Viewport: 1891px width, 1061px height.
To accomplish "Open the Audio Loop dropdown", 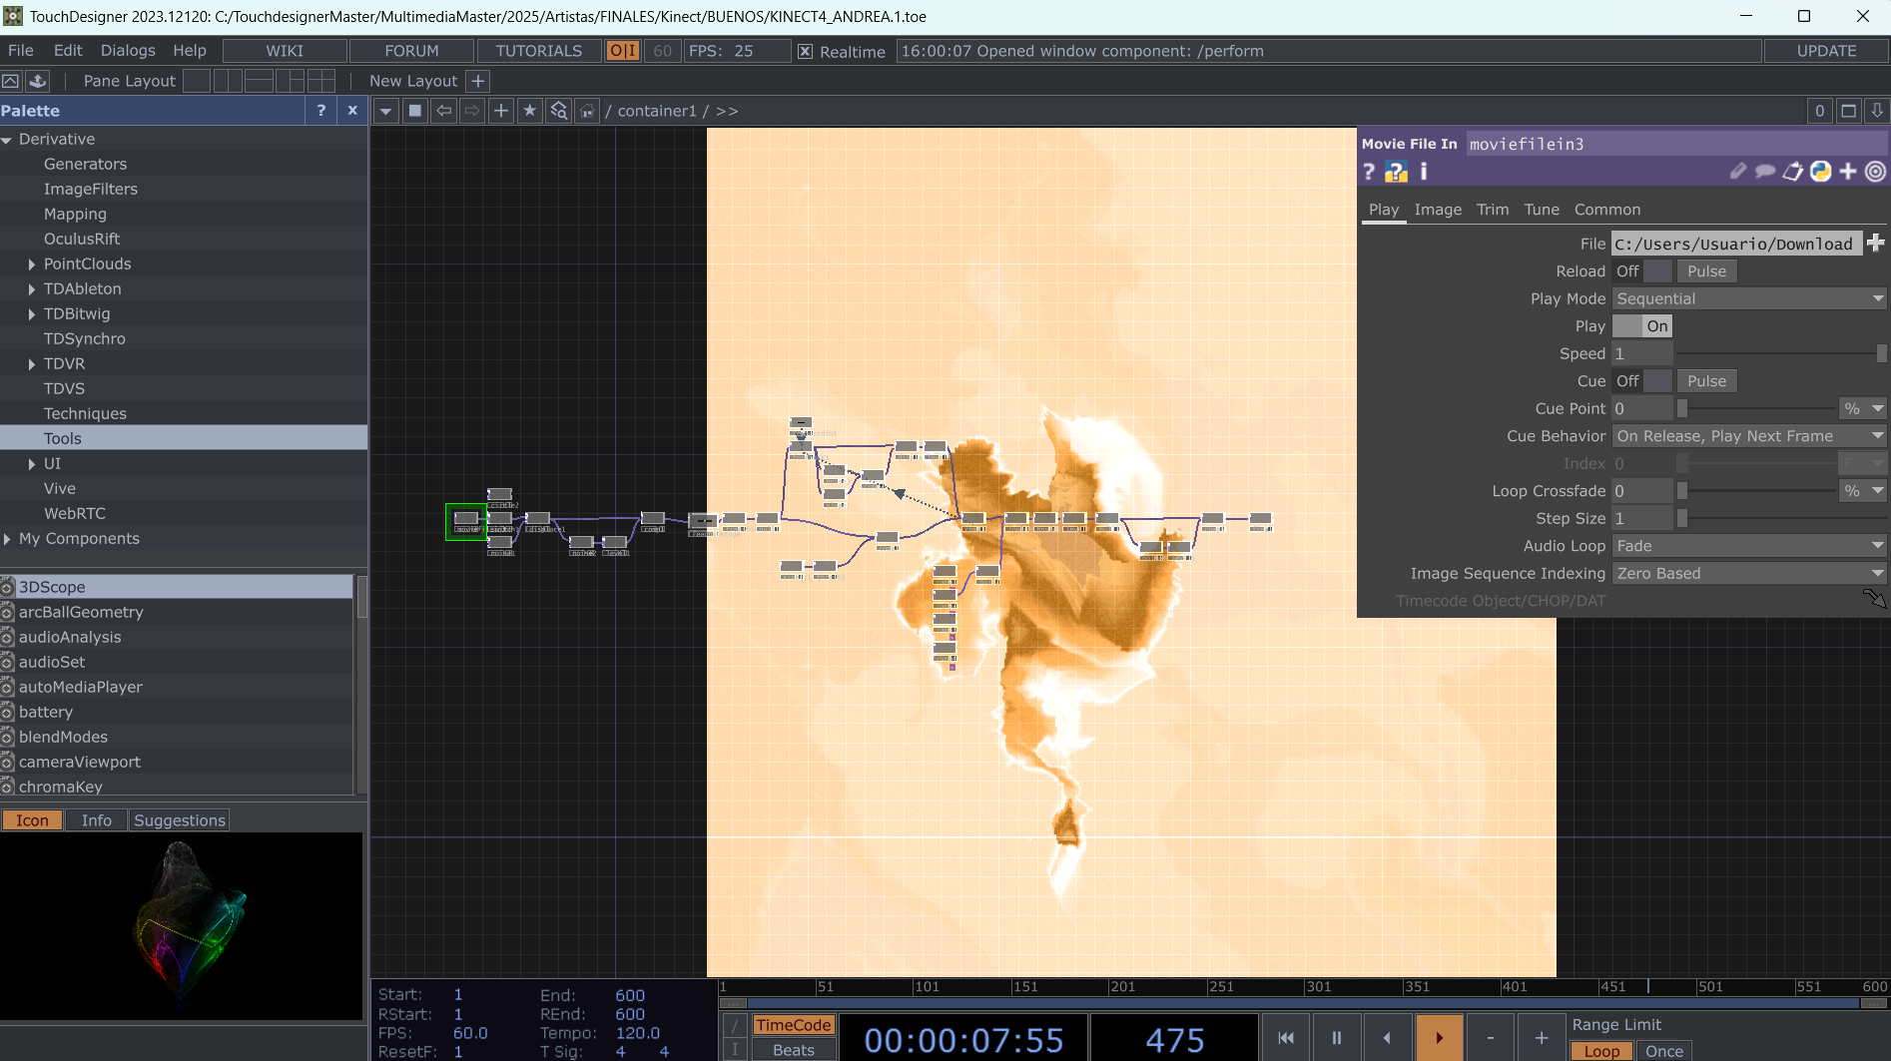I will point(1749,546).
